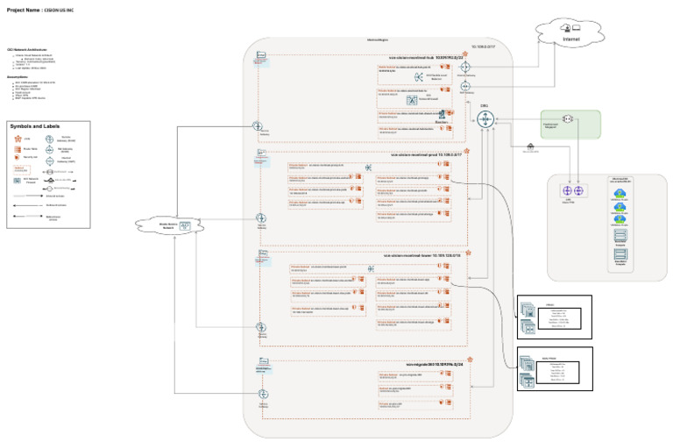The image size is (673, 442).
Task: Select the vcn-migrate title text
Action: [435, 364]
